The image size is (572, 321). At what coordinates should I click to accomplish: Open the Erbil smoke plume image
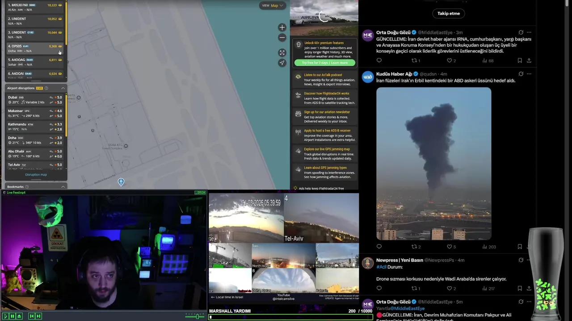tap(433, 164)
